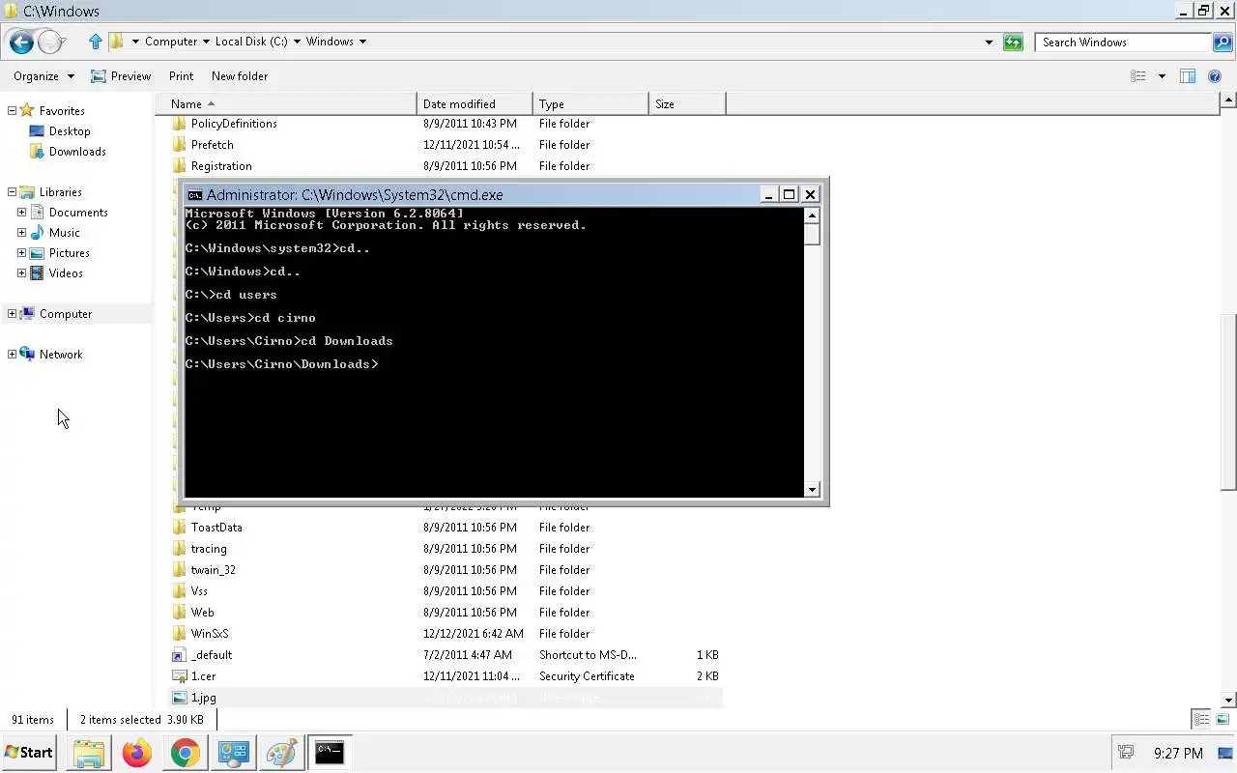The width and height of the screenshot is (1237, 773).
Task: Open Control Panel taskbar icon
Action: pyautogui.click(x=233, y=753)
